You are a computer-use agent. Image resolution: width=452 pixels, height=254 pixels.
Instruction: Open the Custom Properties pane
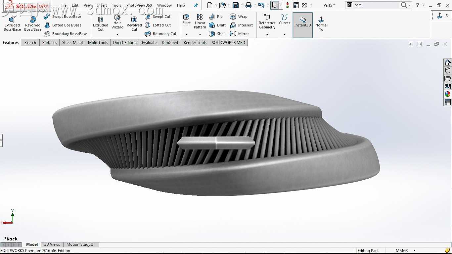(448, 102)
